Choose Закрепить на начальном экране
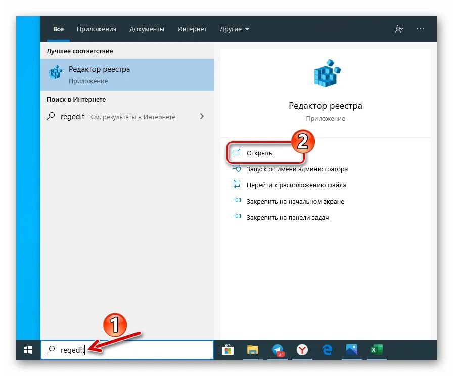 coord(295,201)
